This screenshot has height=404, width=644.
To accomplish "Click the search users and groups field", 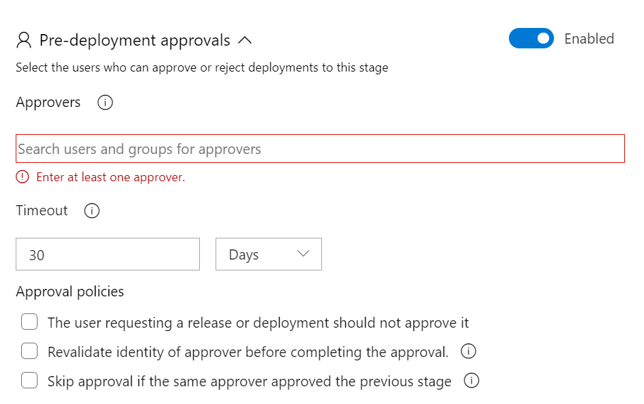I will coord(321,149).
